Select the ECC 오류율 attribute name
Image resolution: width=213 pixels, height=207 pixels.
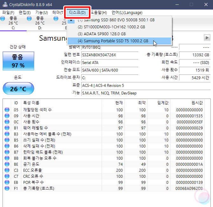click(x=32, y=170)
